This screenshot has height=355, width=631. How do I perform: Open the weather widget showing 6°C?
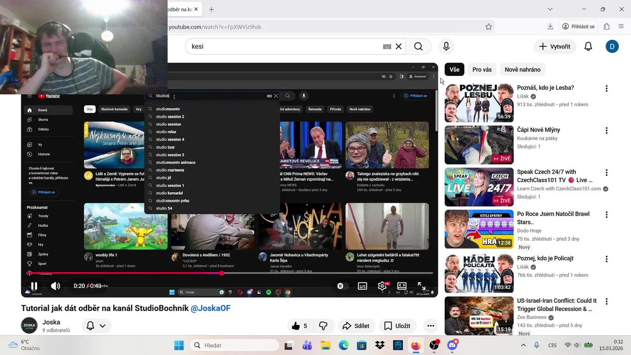[x=24, y=345]
